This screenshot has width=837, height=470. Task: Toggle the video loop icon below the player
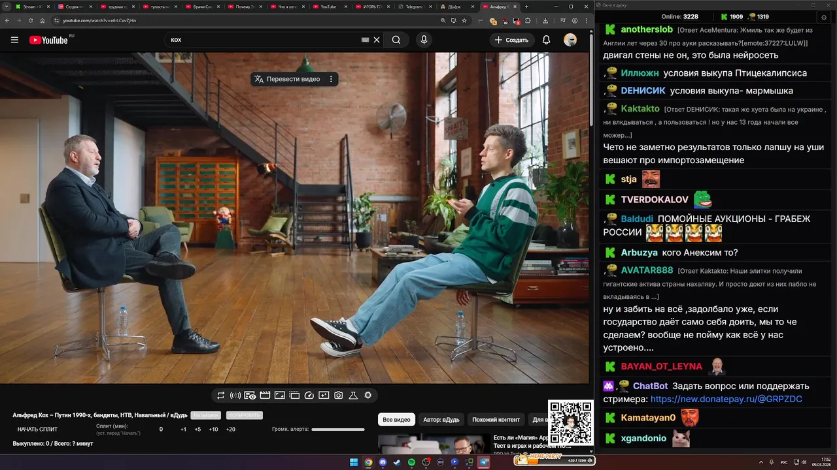pyautogui.click(x=221, y=396)
